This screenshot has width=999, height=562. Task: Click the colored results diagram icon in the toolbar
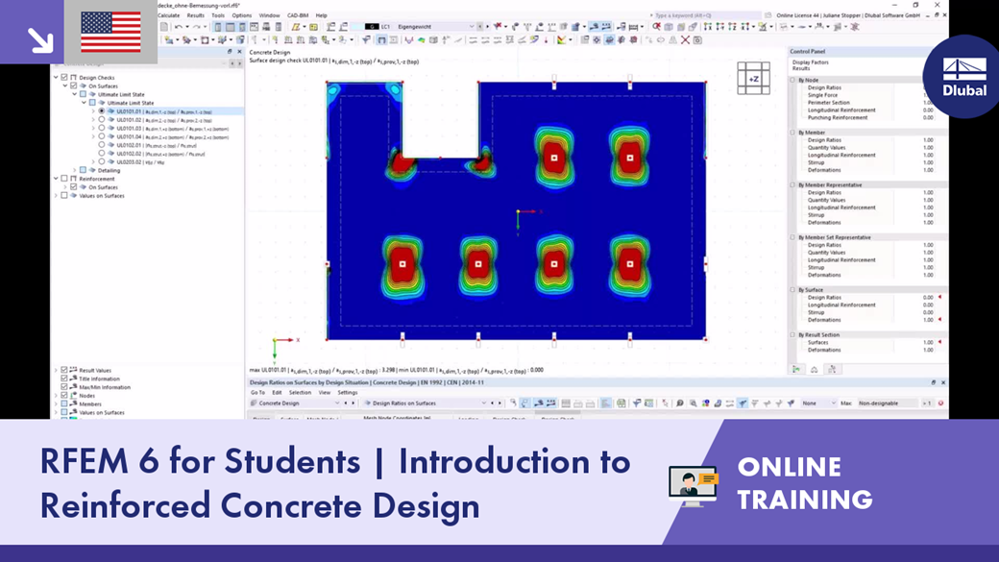561,40
